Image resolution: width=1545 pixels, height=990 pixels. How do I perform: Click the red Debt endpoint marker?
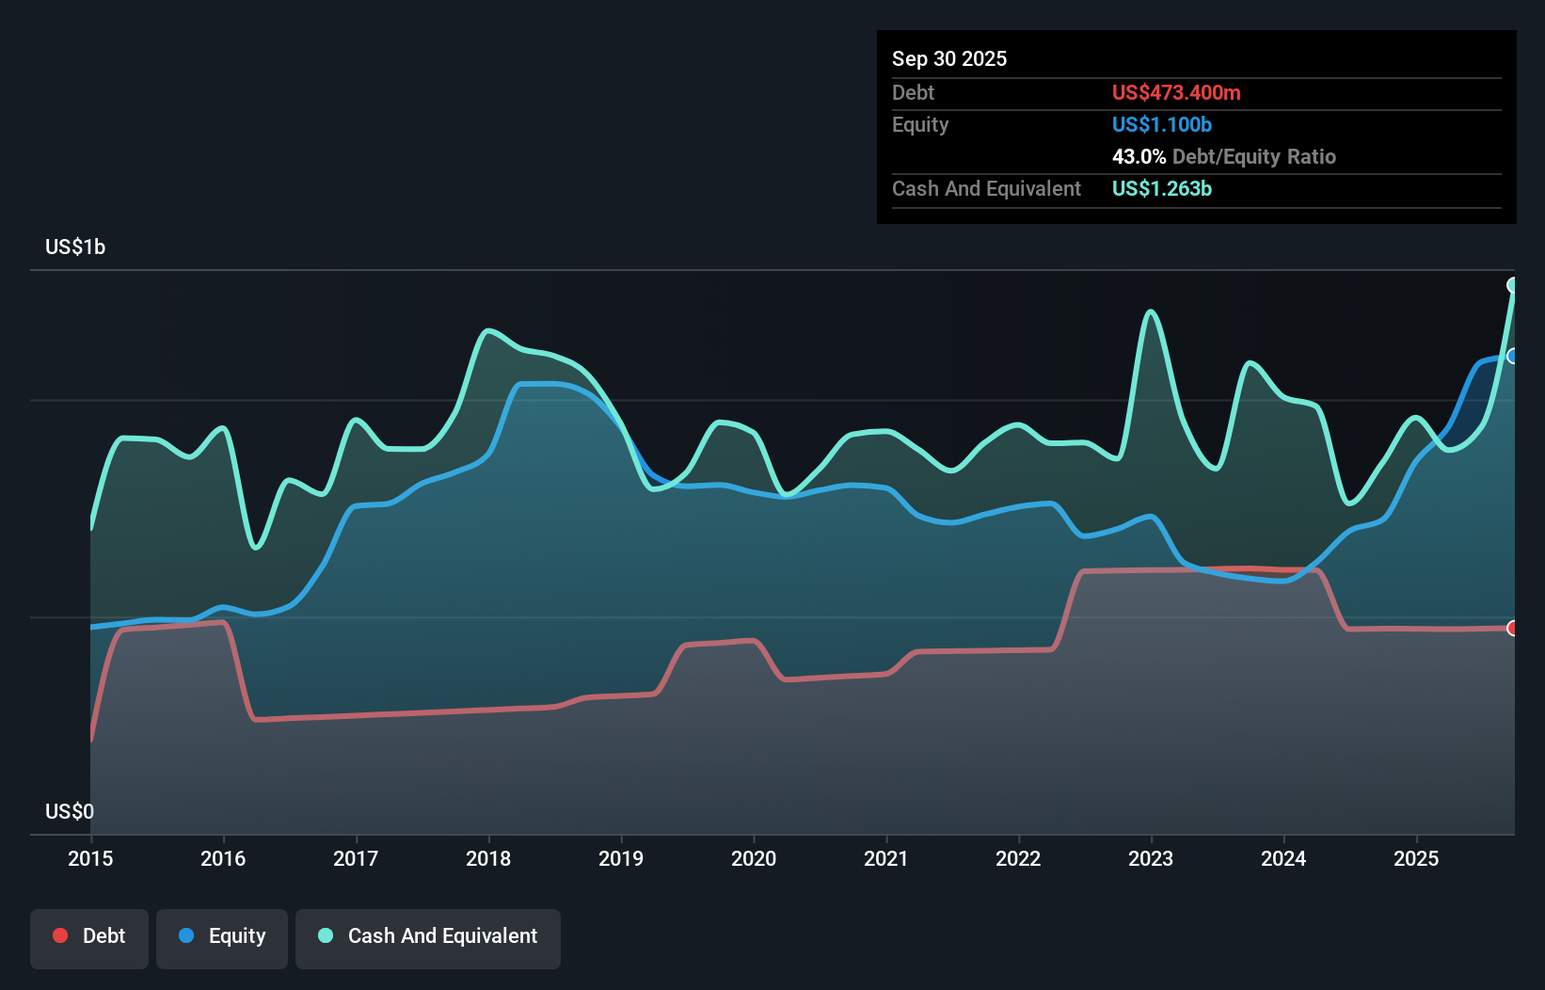(1513, 628)
